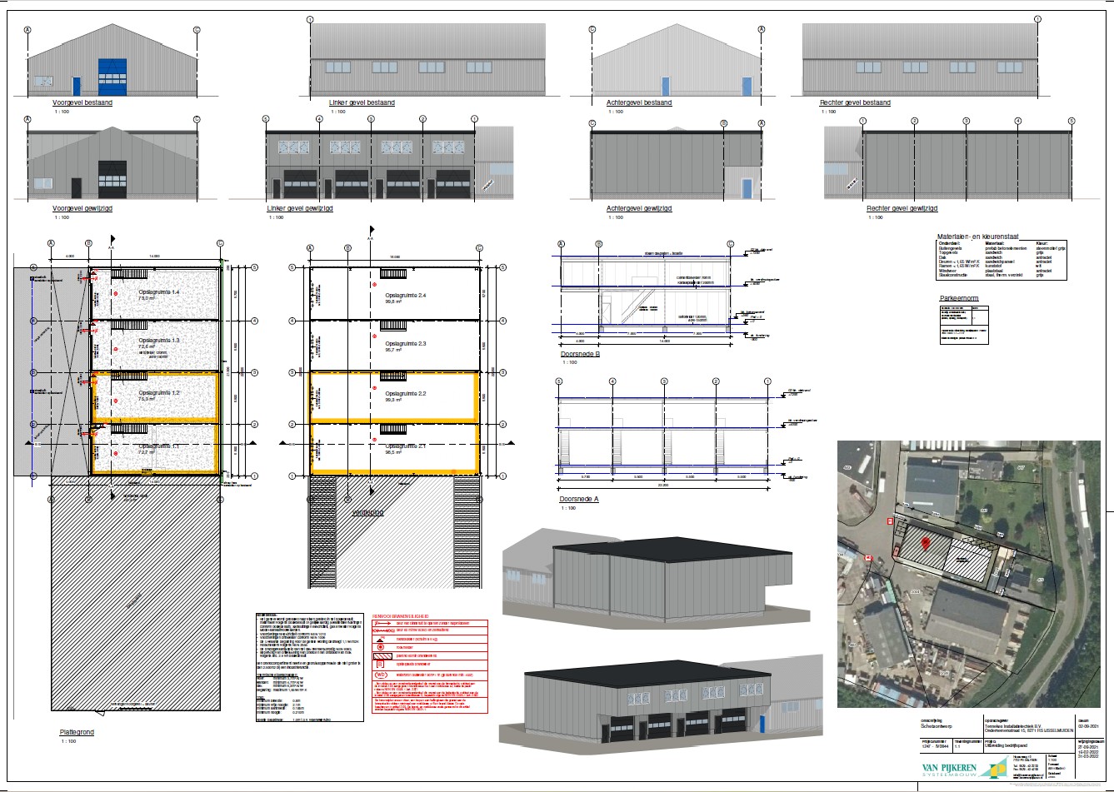Click the red location pin on aerial map

[925, 544]
